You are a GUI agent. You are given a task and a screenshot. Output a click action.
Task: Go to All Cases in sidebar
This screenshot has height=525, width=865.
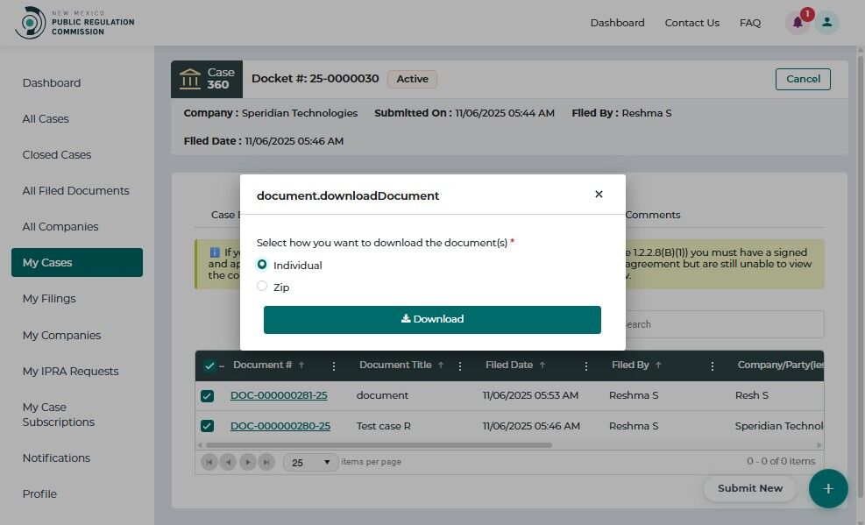(x=46, y=118)
